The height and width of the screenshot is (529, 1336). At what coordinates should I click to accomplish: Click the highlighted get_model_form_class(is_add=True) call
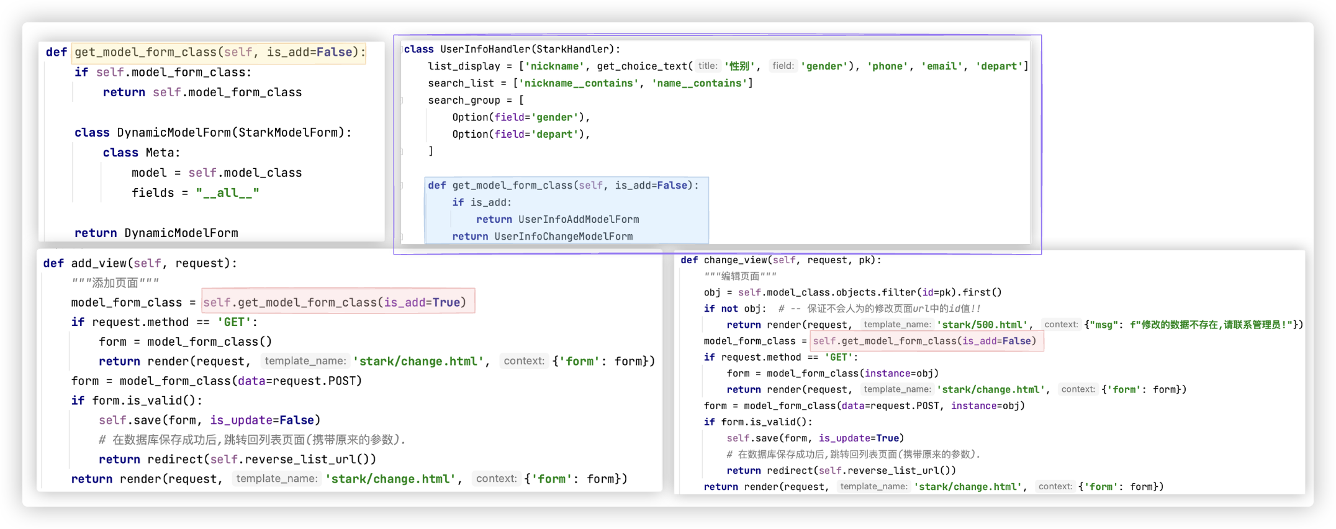tap(338, 302)
